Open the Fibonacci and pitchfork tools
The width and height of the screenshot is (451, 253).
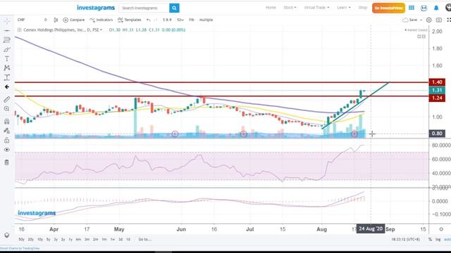point(7,40)
